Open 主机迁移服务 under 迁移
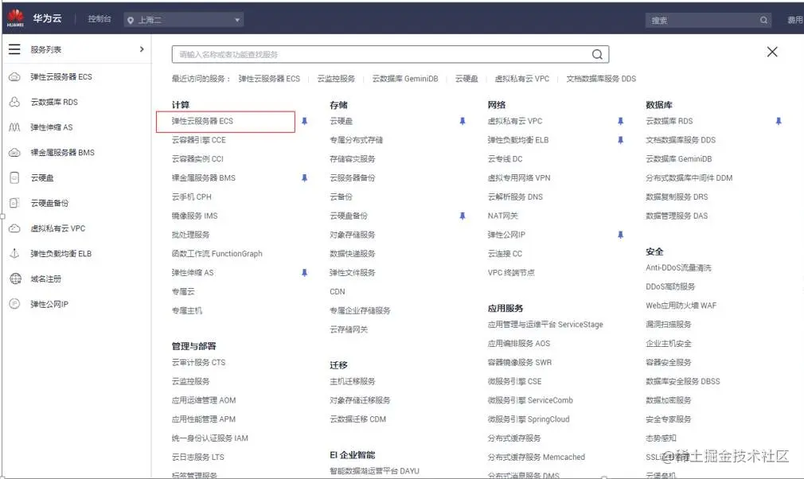The image size is (804, 479). (x=353, y=381)
